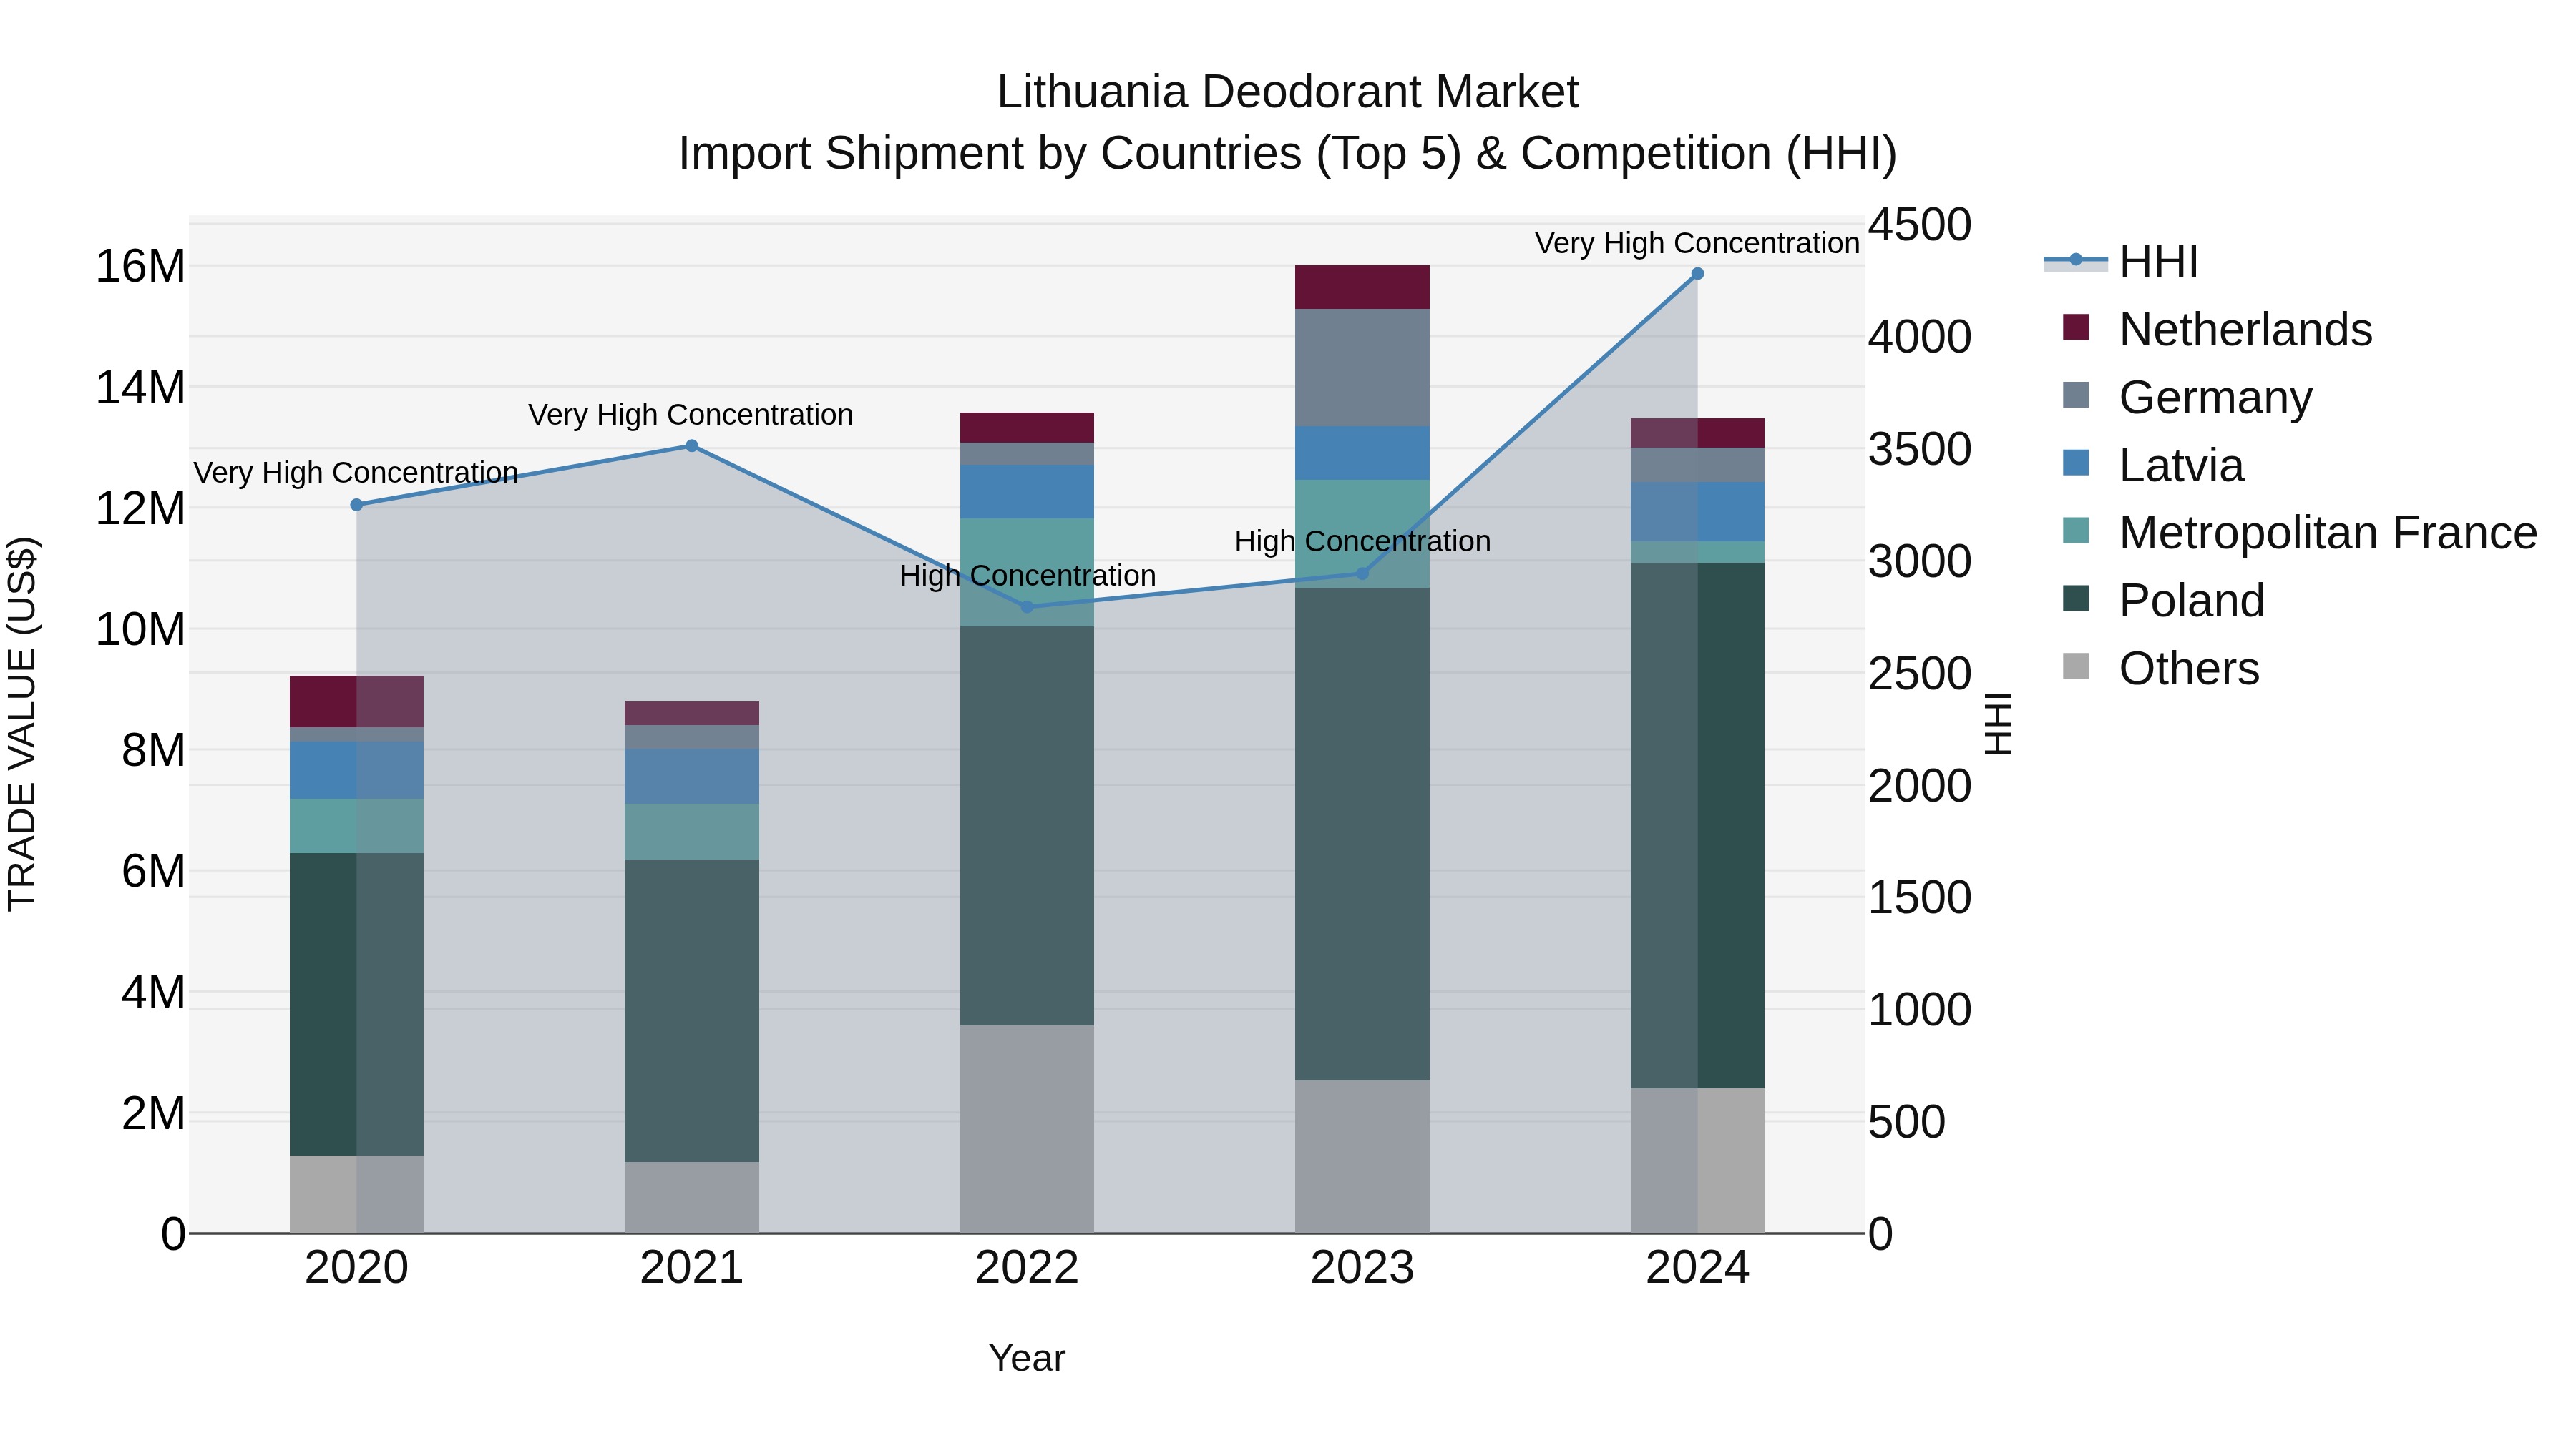Click the Others gray legend swatch
This screenshot has height=1448, width=2576.
coord(2076,666)
